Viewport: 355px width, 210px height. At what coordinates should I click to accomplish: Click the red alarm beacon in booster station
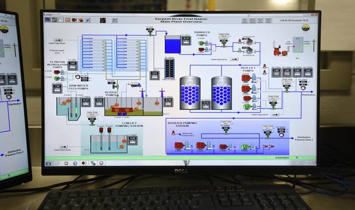pyautogui.click(x=173, y=133)
